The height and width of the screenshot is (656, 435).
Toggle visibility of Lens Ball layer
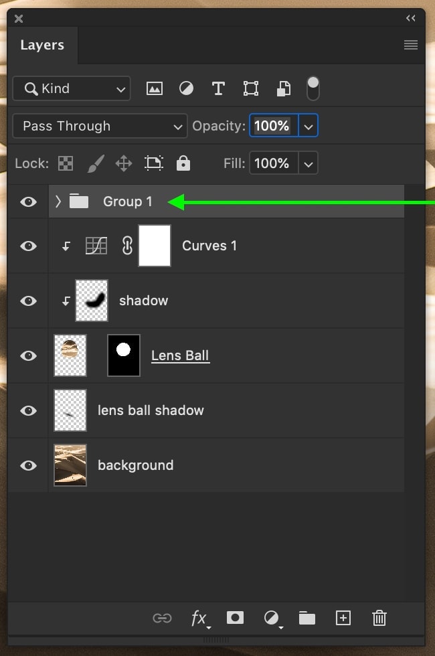pos(28,355)
